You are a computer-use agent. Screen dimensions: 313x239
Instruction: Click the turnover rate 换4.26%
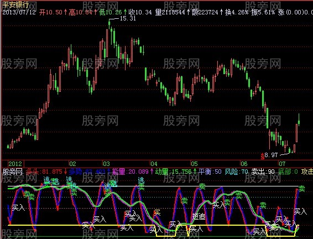pos(237,12)
